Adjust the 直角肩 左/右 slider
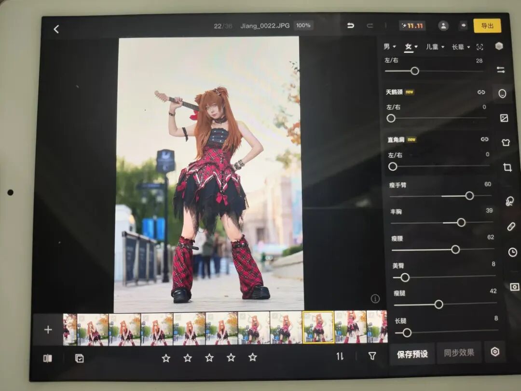Screen dimensions: 521x391 [392, 166]
